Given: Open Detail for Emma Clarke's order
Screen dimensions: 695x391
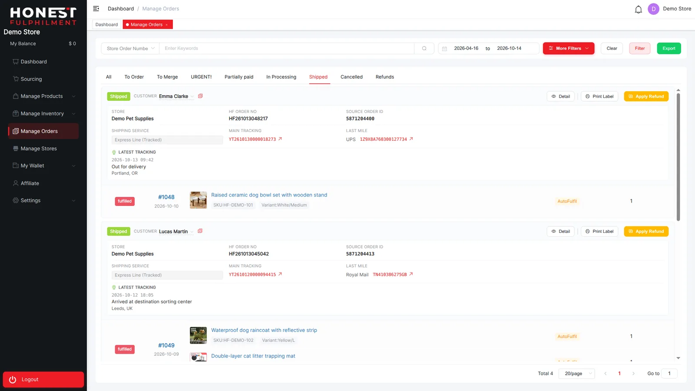Looking at the screenshot, I should (561, 96).
